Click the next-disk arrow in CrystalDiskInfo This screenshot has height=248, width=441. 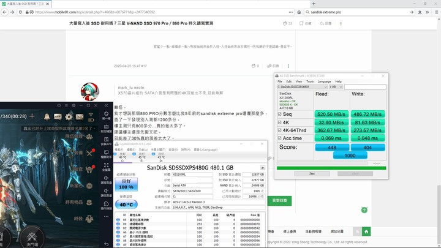coord(262,168)
